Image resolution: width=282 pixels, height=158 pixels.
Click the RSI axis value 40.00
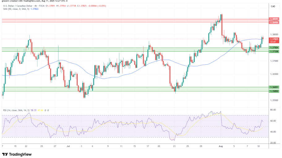click(x=273, y=132)
